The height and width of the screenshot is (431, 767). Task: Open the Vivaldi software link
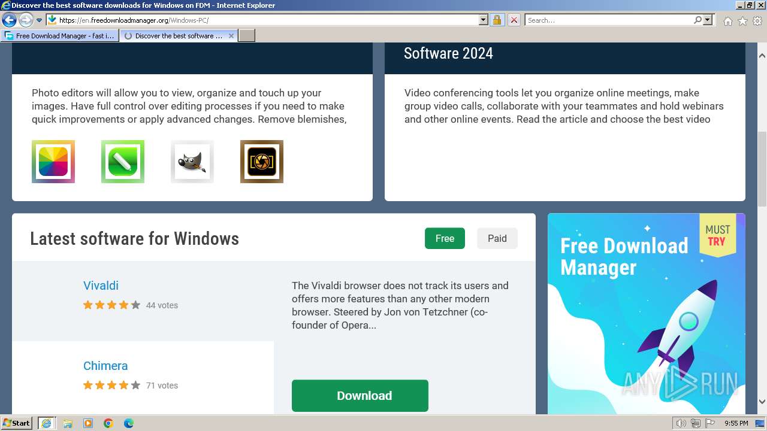(101, 286)
